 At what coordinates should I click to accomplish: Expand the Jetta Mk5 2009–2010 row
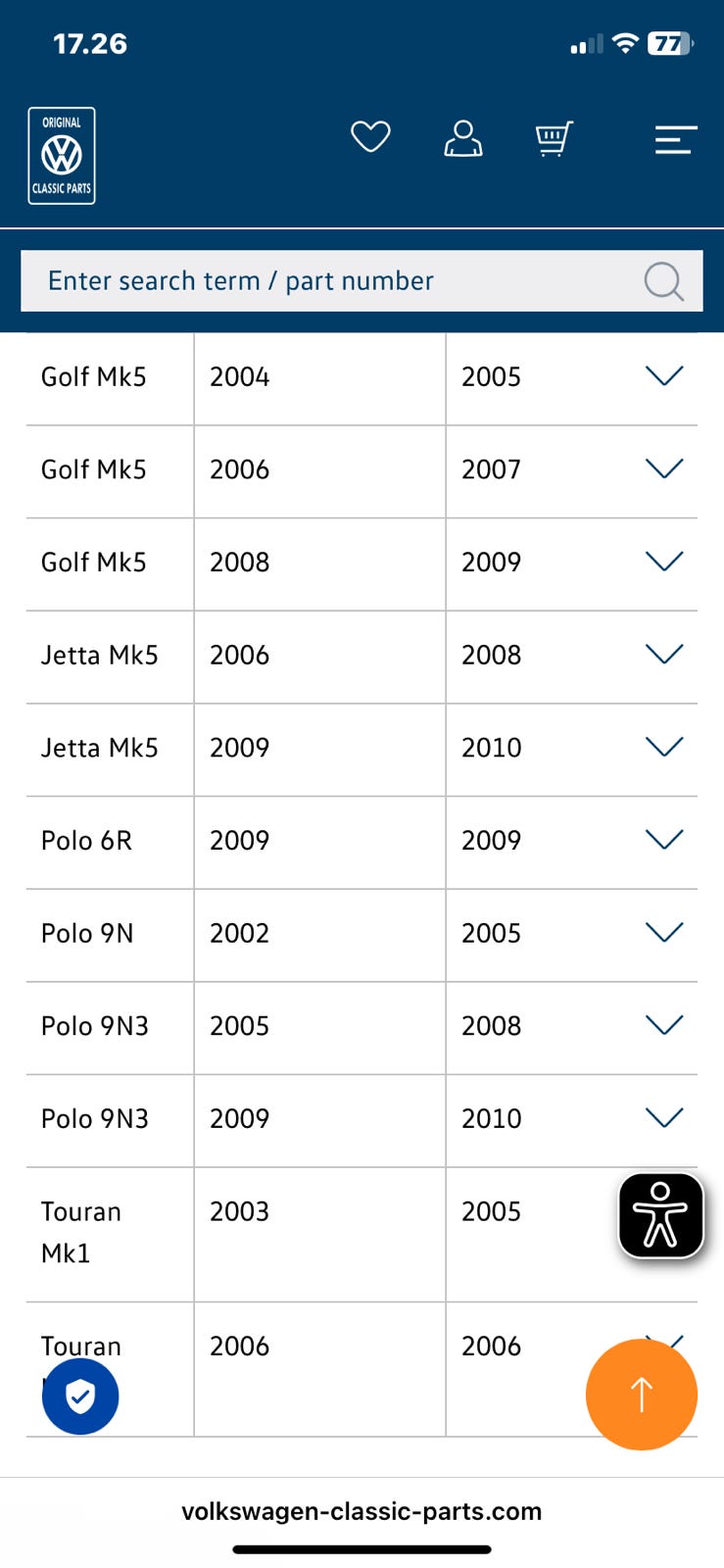pos(664,748)
